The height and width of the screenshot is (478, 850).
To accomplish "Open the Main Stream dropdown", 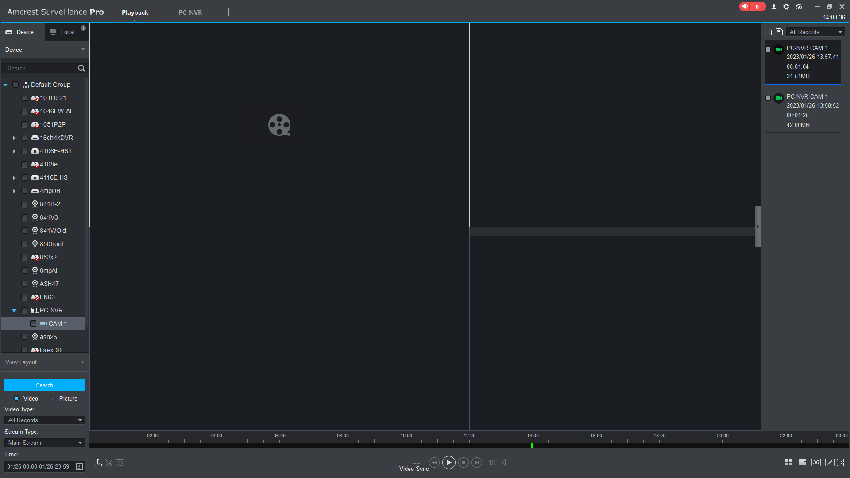I will coord(44,443).
